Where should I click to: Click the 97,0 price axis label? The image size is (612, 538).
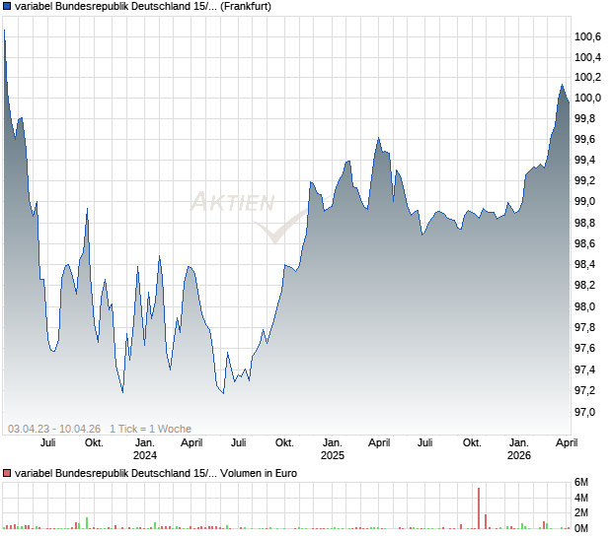pos(587,412)
